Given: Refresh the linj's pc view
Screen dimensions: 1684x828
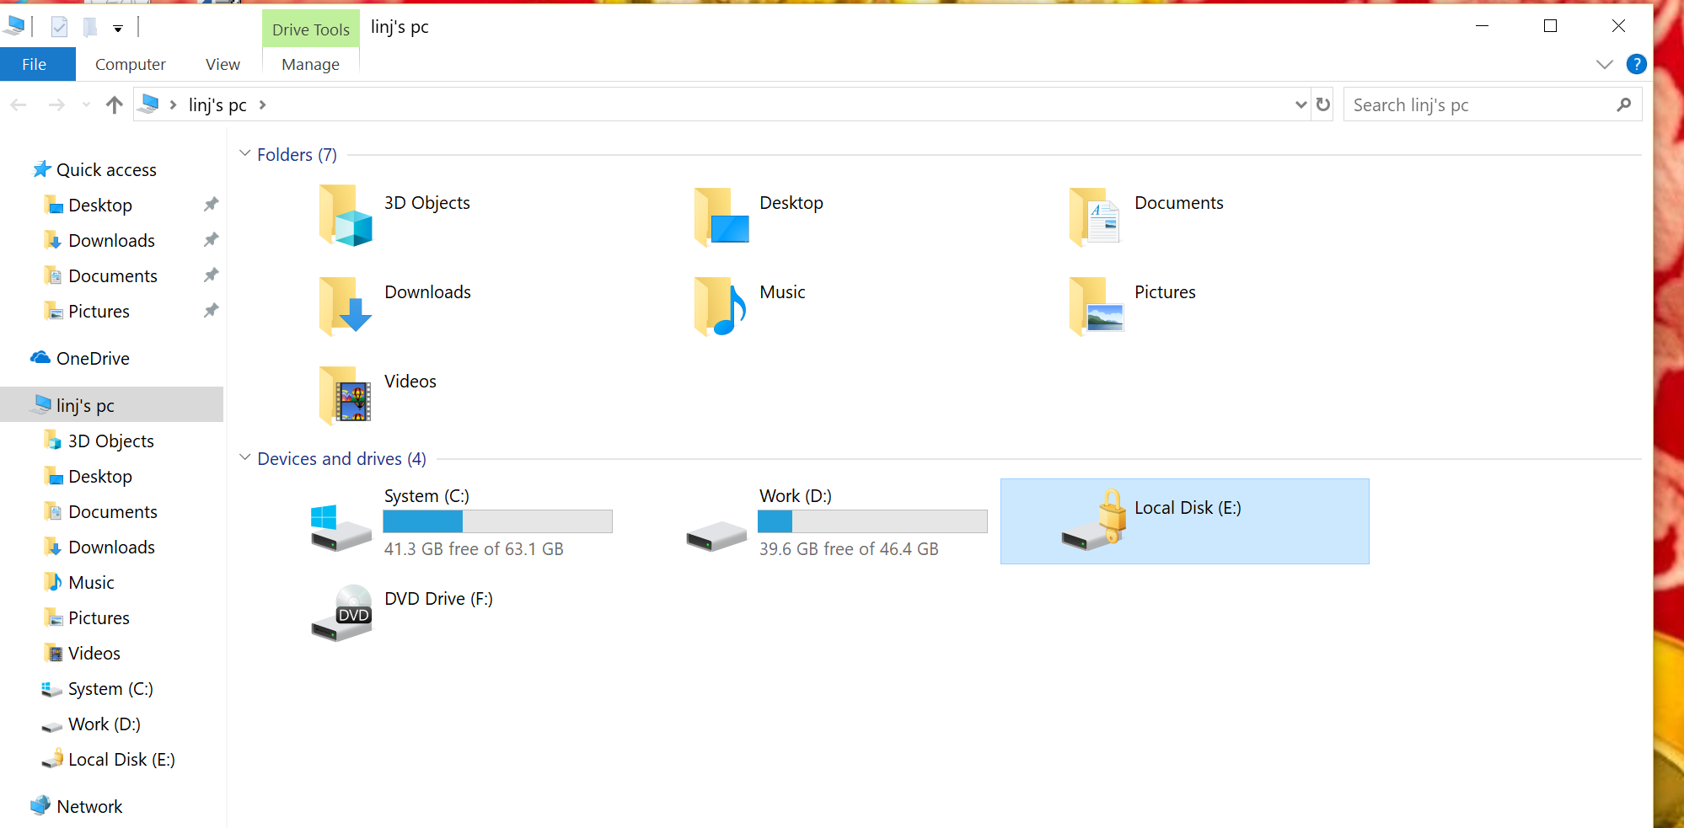Looking at the screenshot, I should [x=1323, y=104].
